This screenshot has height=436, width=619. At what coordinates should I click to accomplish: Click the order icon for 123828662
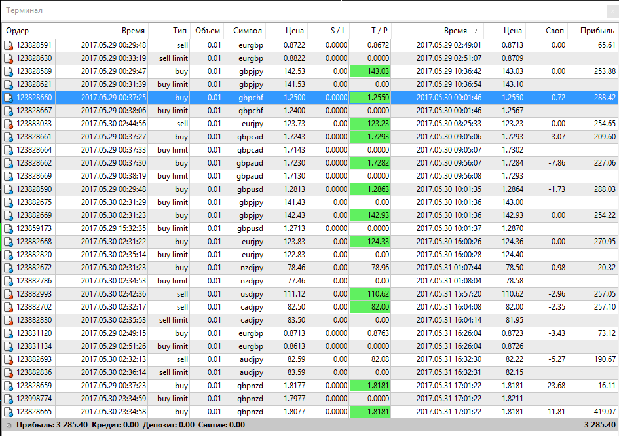pyautogui.click(x=9, y=164)
